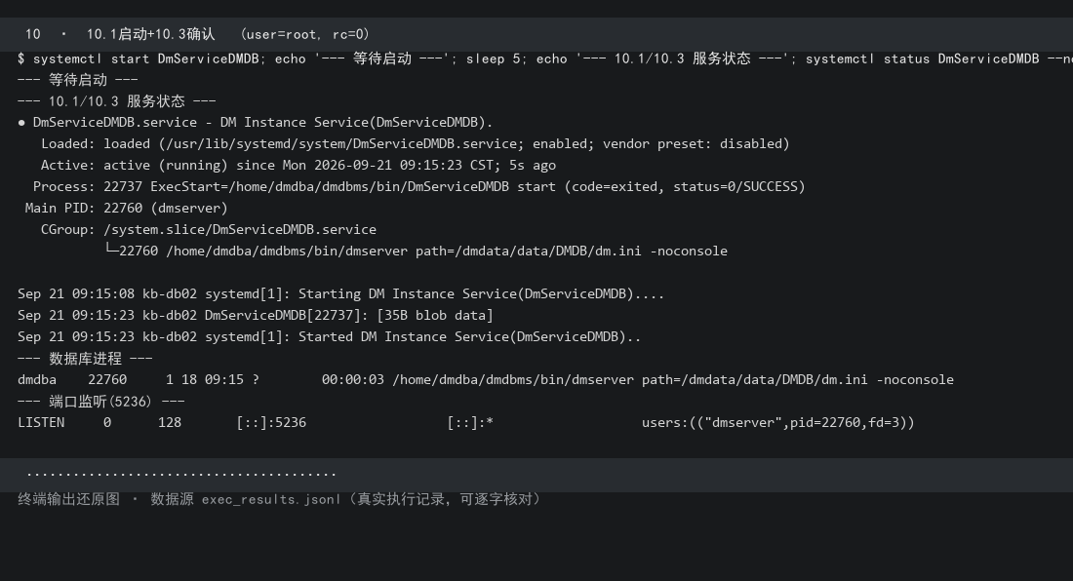Select the output line starting "--- 等待启动"
Viewport: 1073px width, 581px height.
coord(78,80)
